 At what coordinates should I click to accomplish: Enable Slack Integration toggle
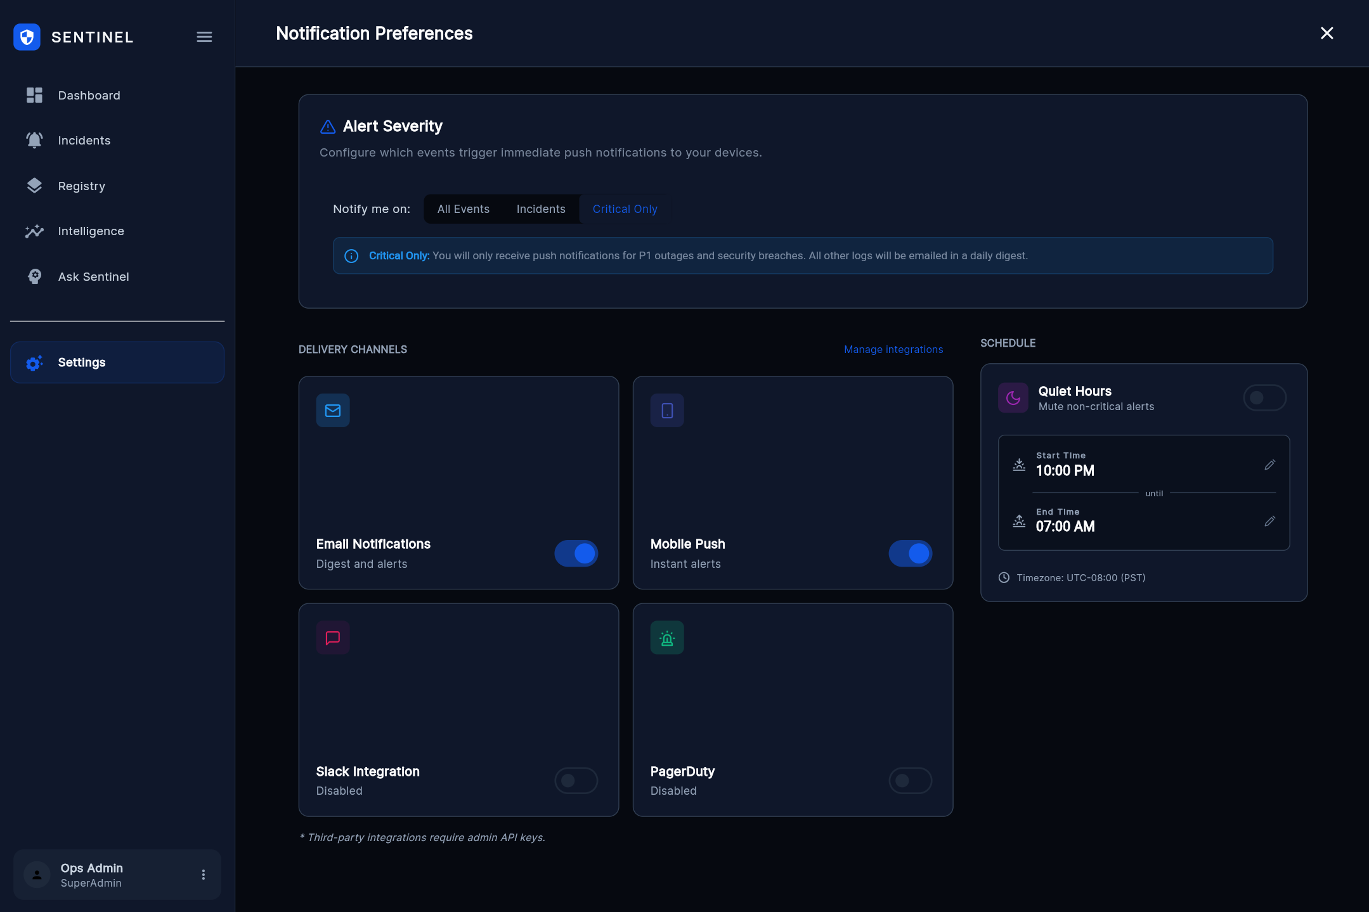coord(576,780)
